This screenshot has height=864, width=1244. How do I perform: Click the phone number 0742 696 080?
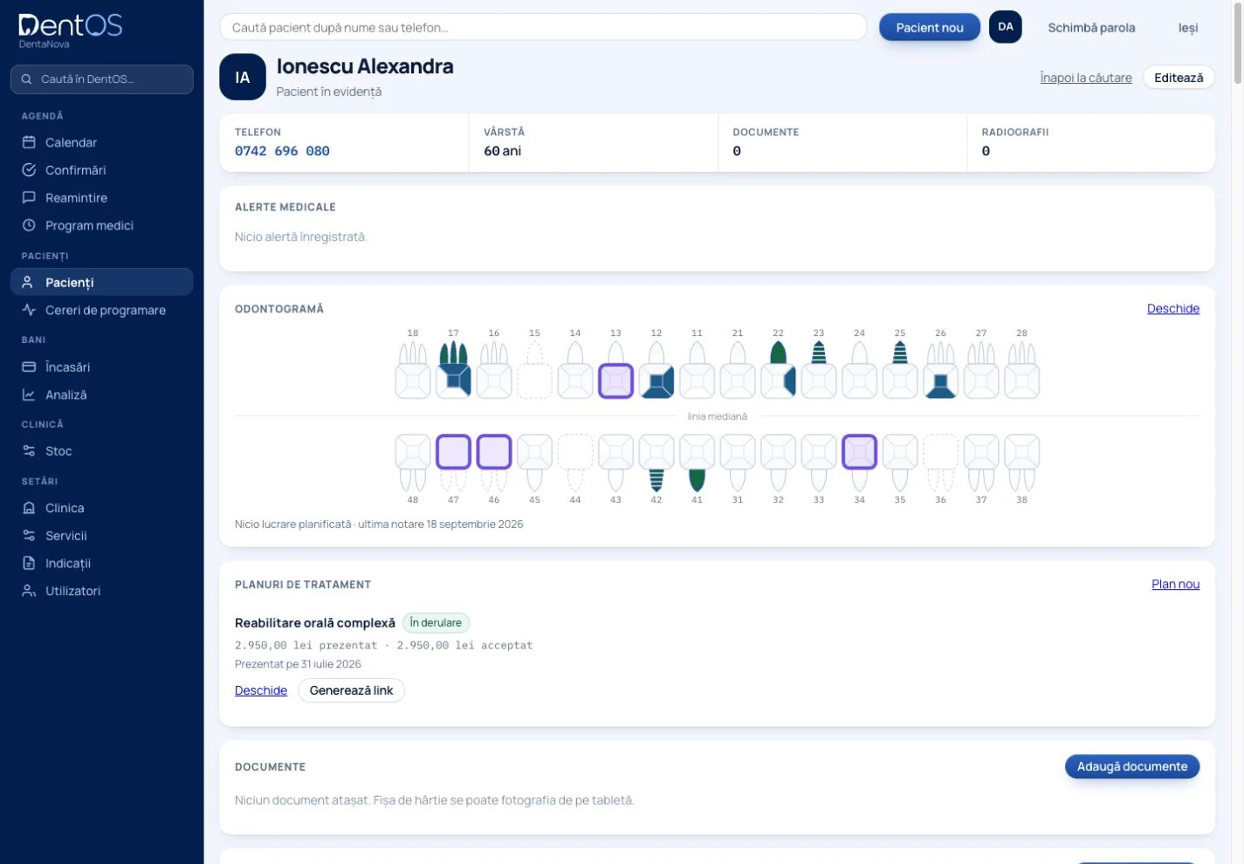282,151
